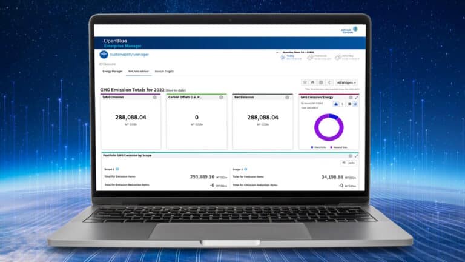Click Net Emission value 288,088.04

click(x=263, y=117)
